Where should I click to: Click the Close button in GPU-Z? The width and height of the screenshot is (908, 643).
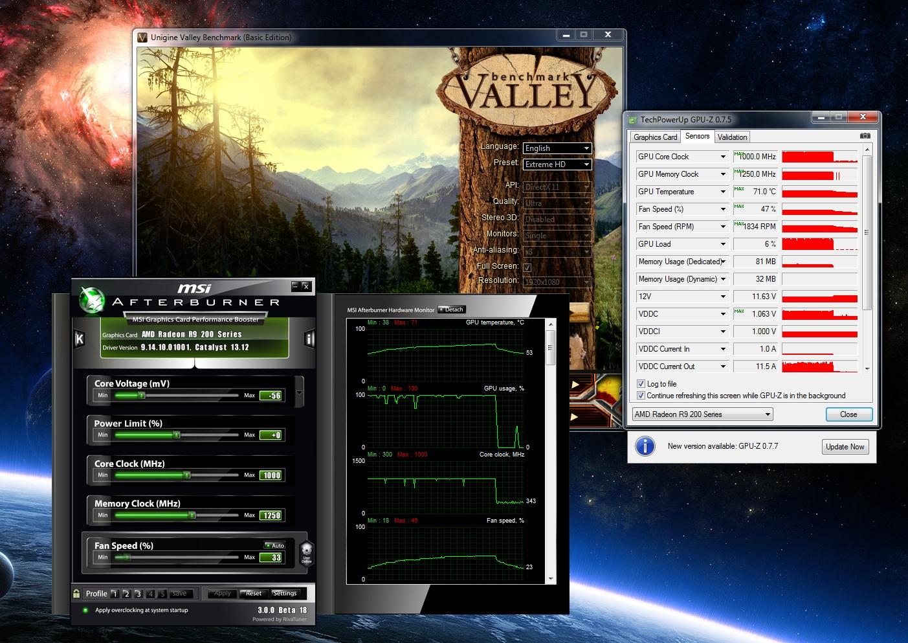pos(848,414)
